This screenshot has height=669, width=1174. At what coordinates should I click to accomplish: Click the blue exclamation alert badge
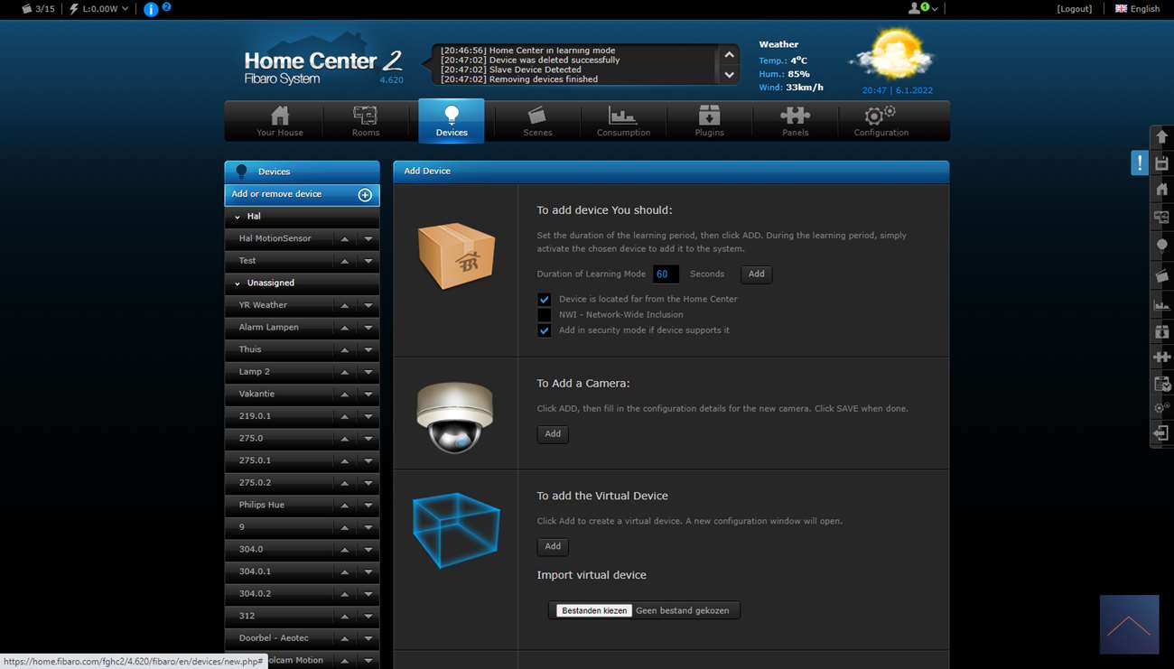tap(1140, 163)
